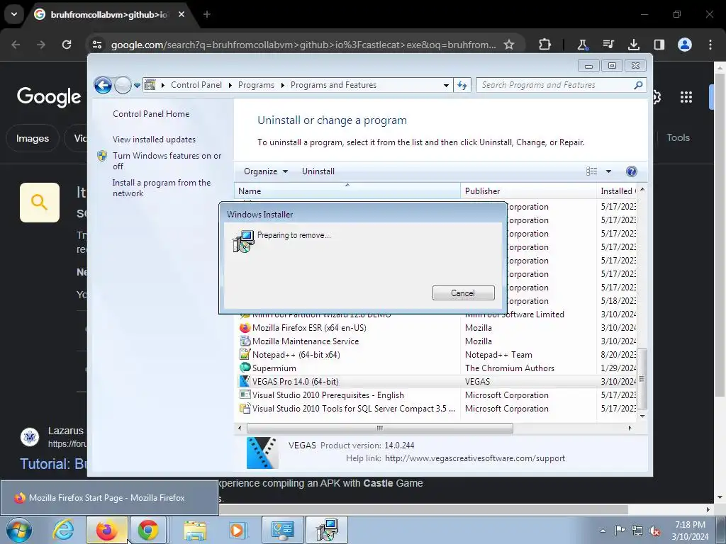The width and height of the screenshot is (726, 544).
Task: Open a new Chrome tab
Action: [x=206, y=14]
